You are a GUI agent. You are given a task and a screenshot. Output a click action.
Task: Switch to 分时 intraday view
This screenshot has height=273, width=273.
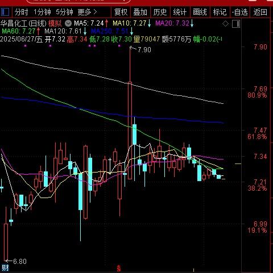(21, 12)
